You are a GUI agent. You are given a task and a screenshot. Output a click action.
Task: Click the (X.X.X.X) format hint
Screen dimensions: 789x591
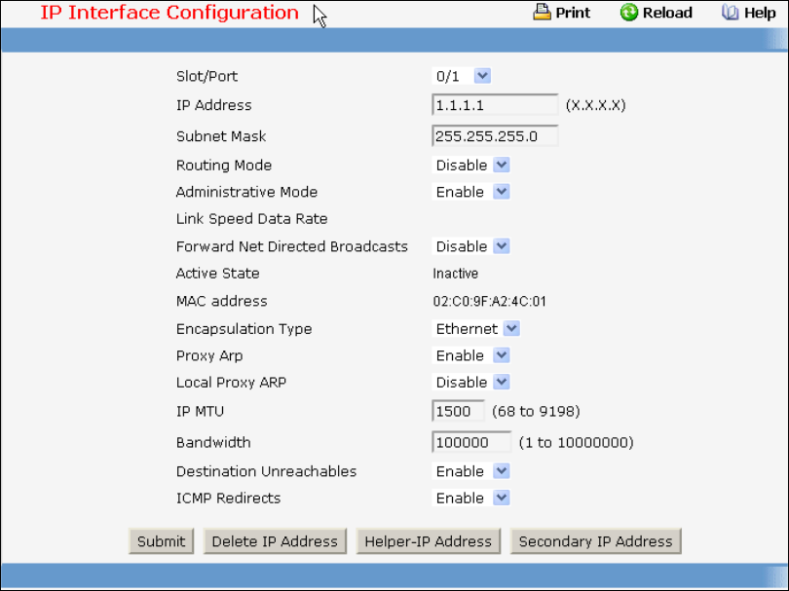pyautogui.click(x=596, y=105)
